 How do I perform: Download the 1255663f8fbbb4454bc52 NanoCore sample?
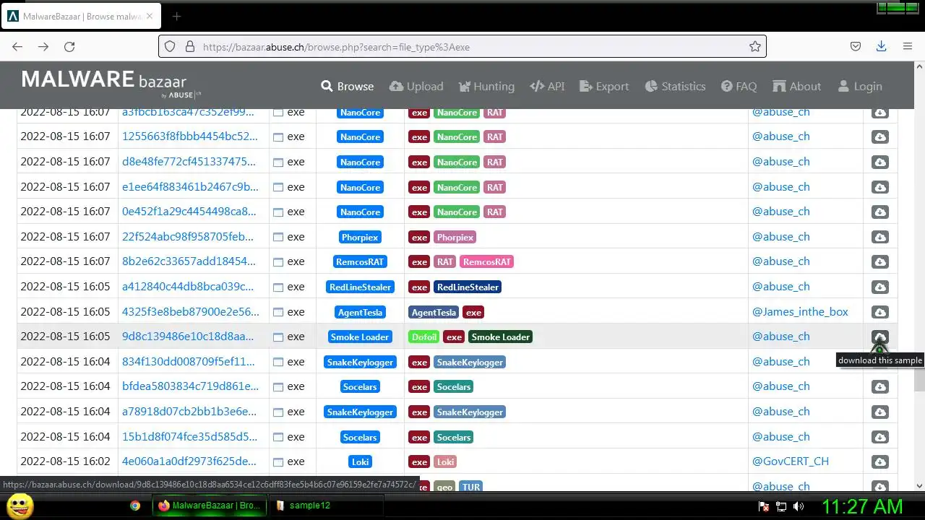(879, 137)
